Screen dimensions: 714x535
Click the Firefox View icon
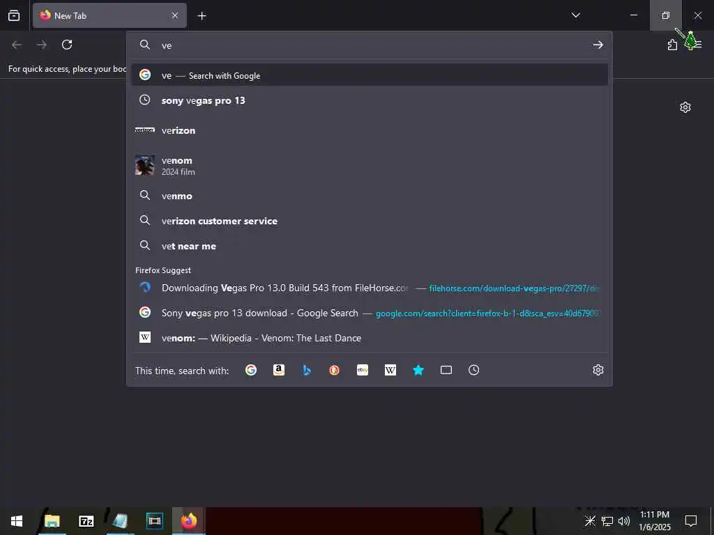click(14, 15)
